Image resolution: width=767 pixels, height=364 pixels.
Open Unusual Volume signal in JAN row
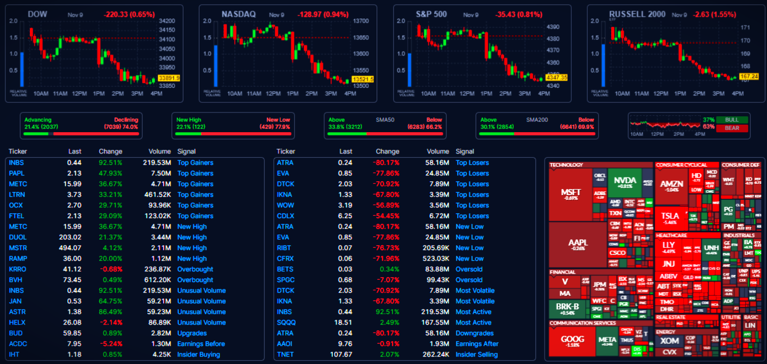pyautogui.click(x=201, y=301)
